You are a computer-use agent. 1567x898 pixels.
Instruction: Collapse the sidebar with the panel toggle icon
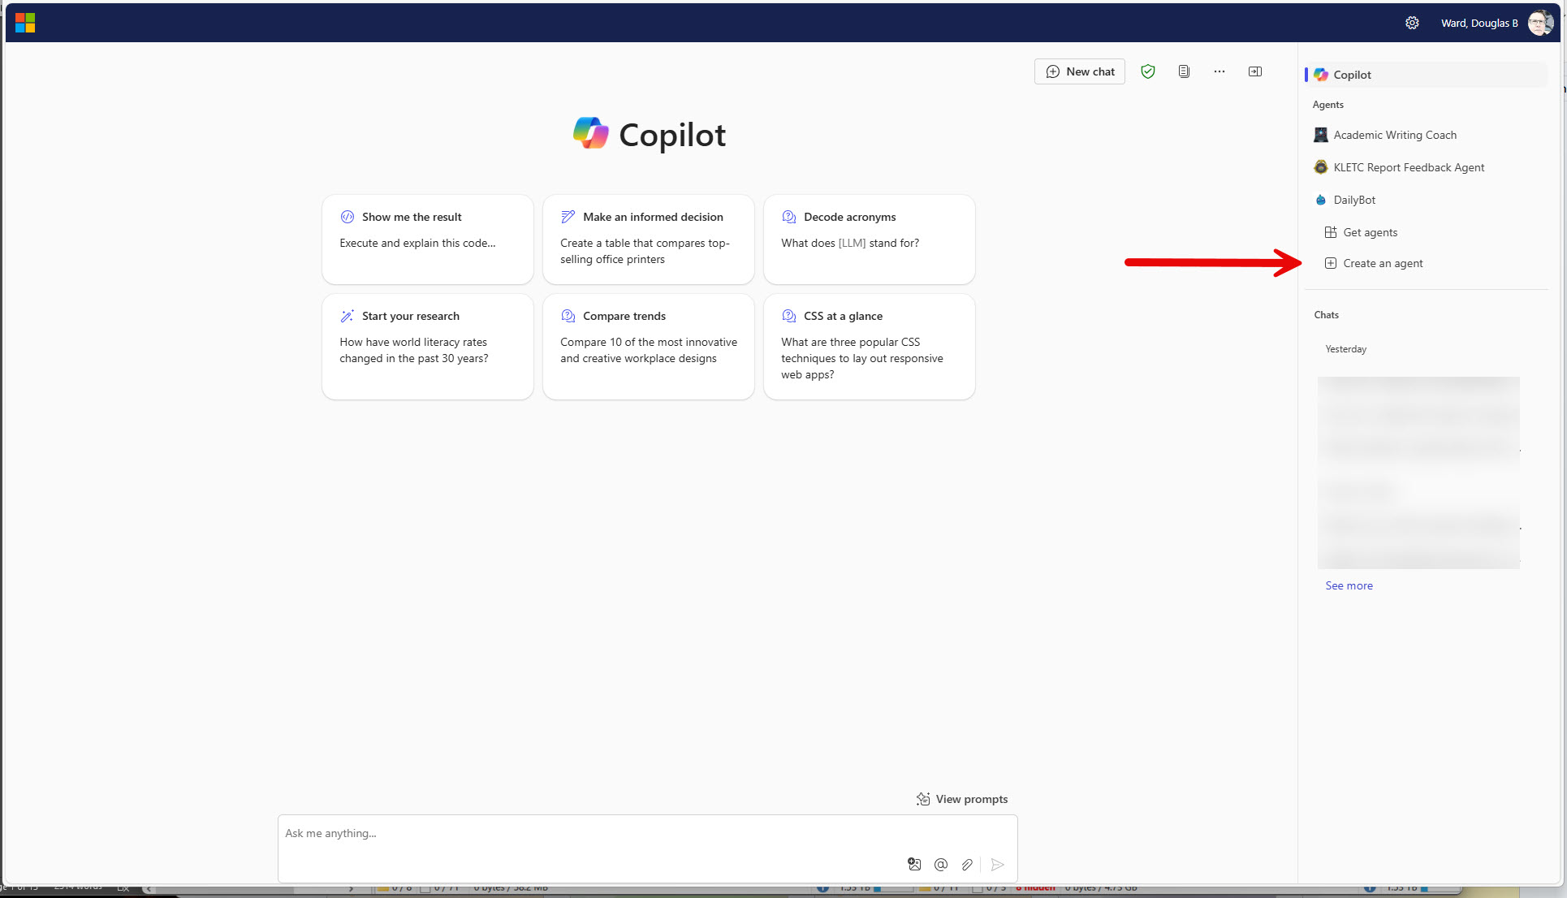pyautogui.click(x=1254, y=71)
